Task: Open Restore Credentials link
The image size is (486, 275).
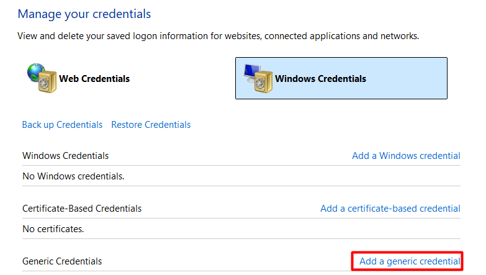Action: point(151,125)
